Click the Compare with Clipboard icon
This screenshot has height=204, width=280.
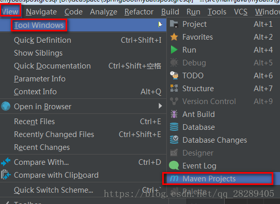pos(6,175)
